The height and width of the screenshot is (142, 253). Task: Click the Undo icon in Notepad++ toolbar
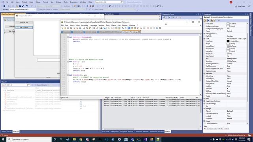tap(94, 28)
